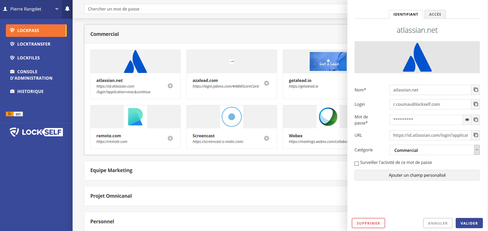Viewport: 488px width, 231px height.
Task: Click the azalead.com card title
Action: [205, 80]
